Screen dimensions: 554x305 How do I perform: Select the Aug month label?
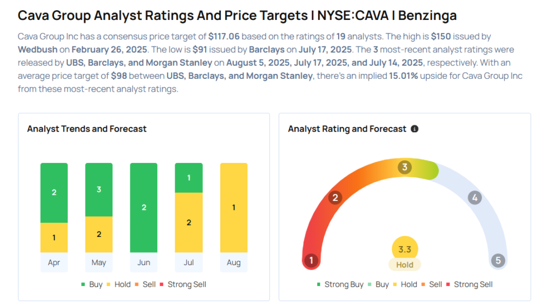pos(233,263)
